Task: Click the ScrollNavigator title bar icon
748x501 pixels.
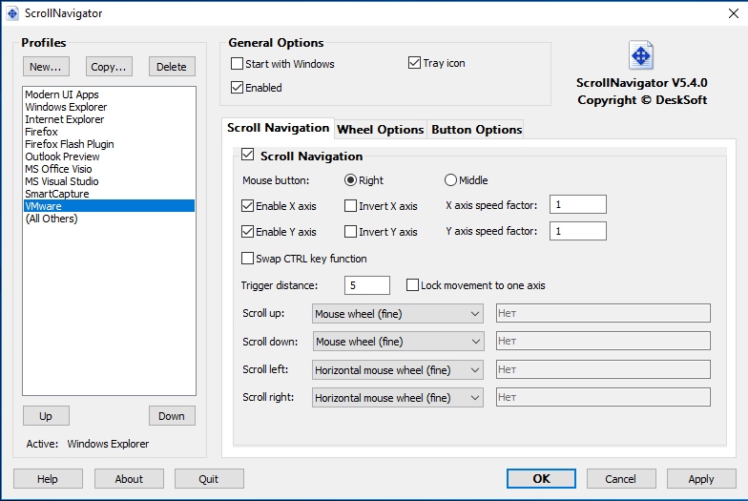Action: (x=12, y=13)
